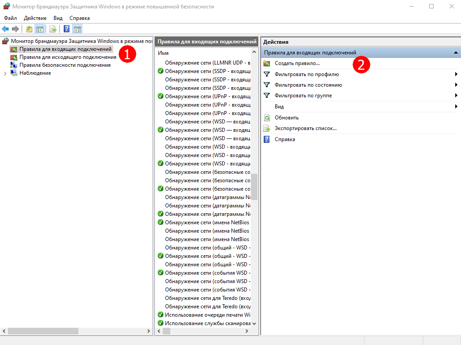Image resolution: width=461 pixels, height=345 pixels.
Task: Select the first Обнаружение сети для Teredo row
Action: pyautogui.click(x=203, y=298)
